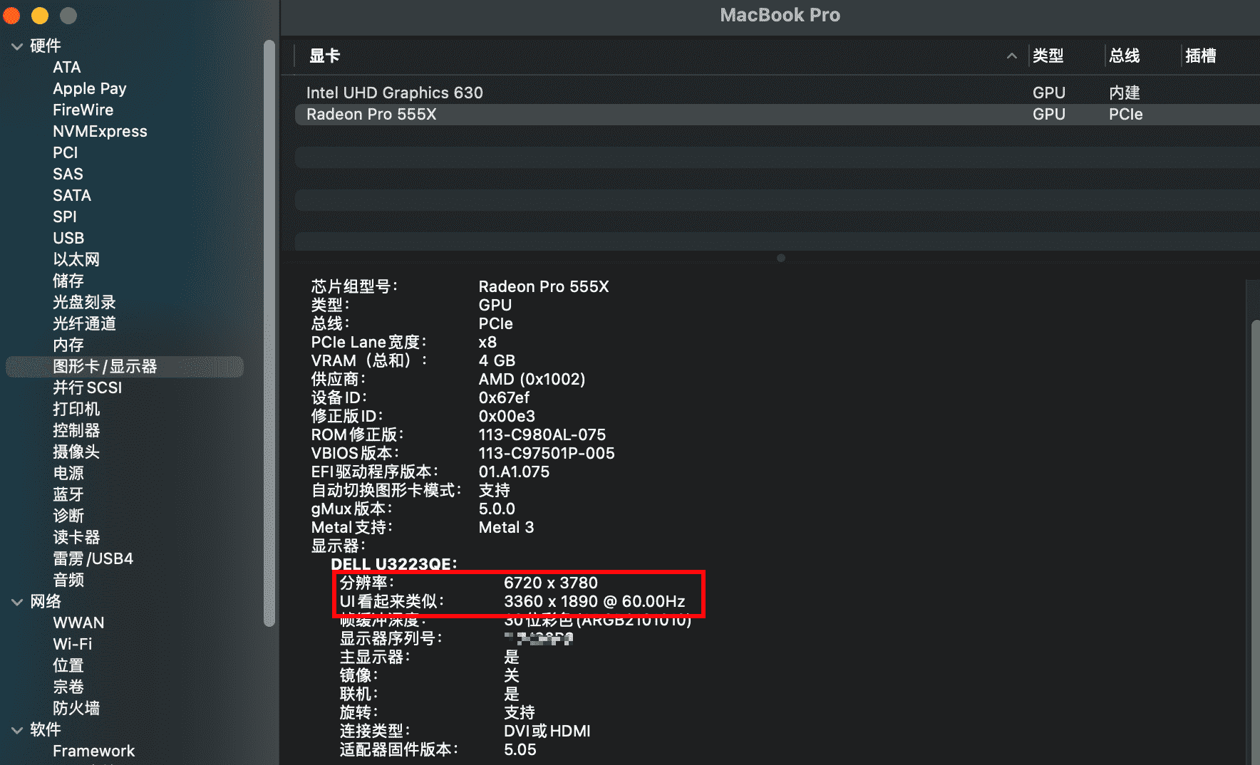The image size is (1260, 765).
Task: Select 摄像头 in the sidebar
Action: [76, 452]
